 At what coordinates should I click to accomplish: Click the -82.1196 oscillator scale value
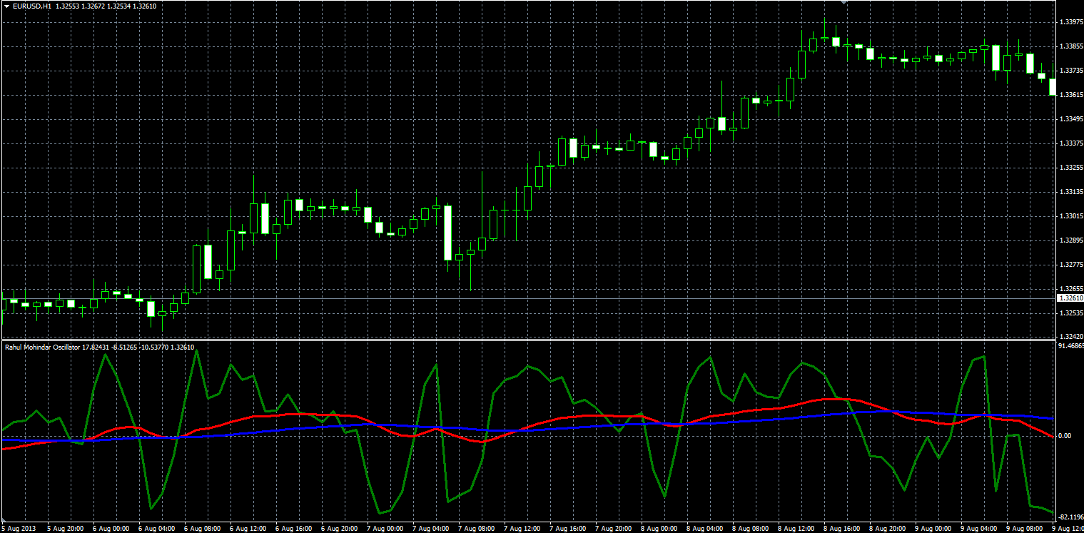[x=1070, y=517]
